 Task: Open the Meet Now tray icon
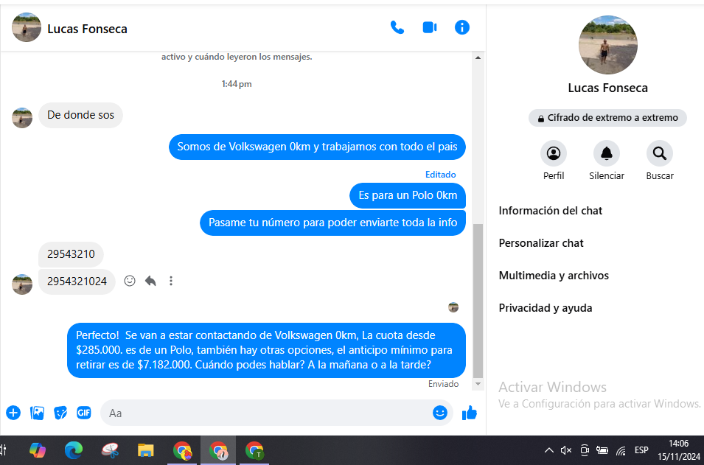(585, 450)
